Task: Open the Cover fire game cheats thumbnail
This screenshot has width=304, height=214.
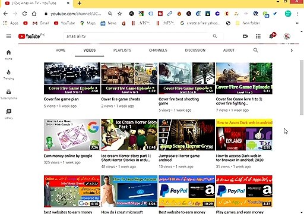Action: pyautogui.click(x=129, y=78)
